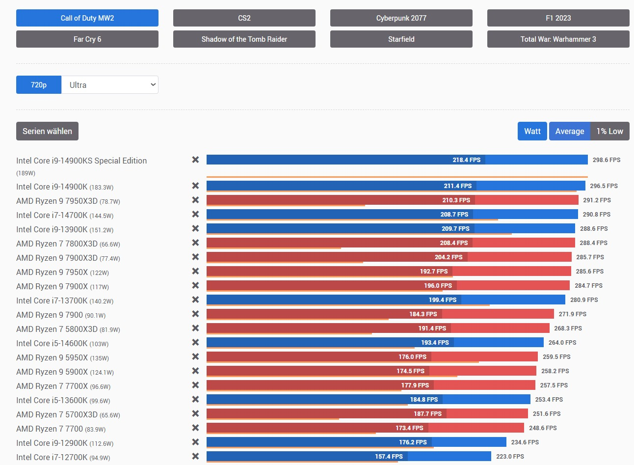This screenshot has height=465, width=634.
Task: Remove AMD Ryzen 7 7800X3D from chart
Action: [195, 243]
